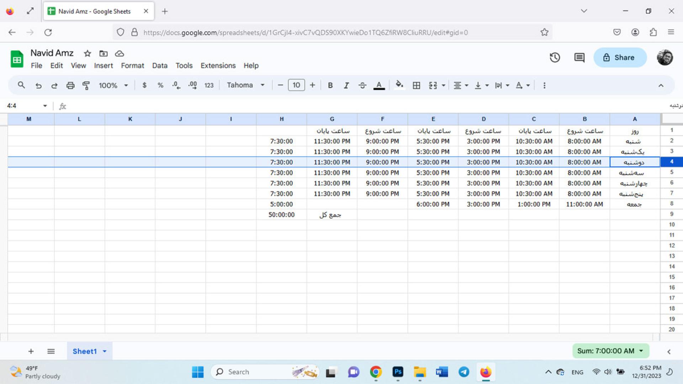
Task: Click the Share button
Action: click(x=620, y=58)
